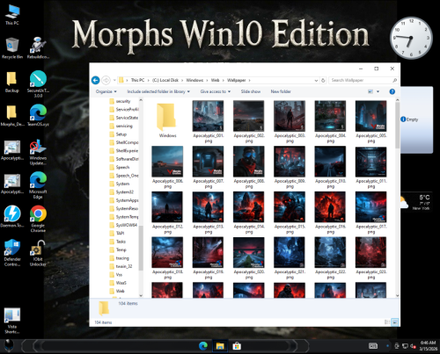440x354 pixels.
Task: Launch Microsoft Edge from desktop
Action: click(38, 185)
